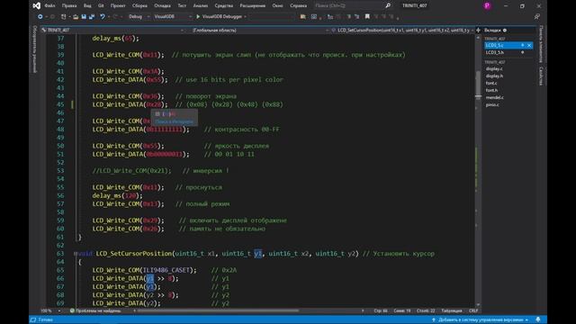The image size is (576, 324).
Task: Open the Анализ menu
Action: (200, 6)
